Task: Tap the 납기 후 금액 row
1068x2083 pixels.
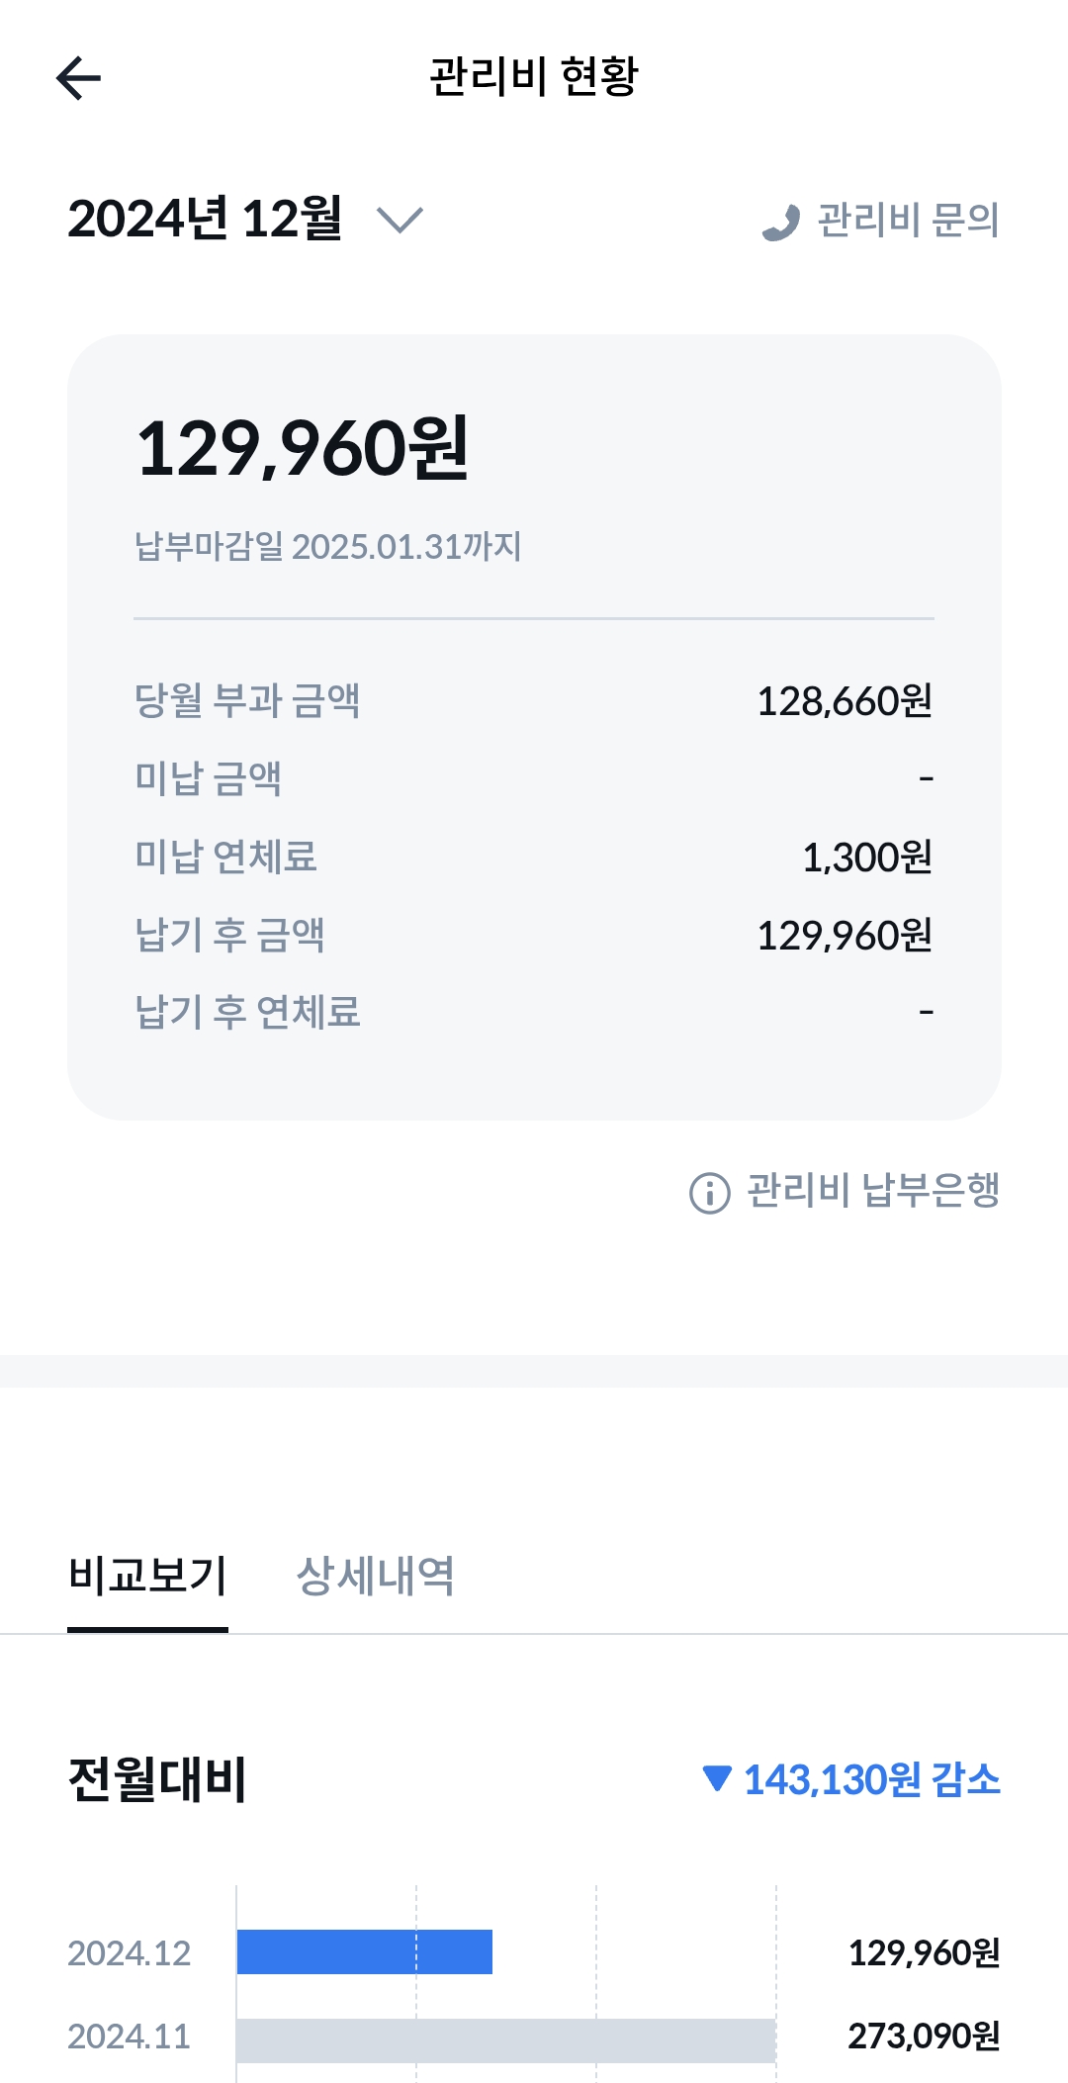Action: click(533, 935)
